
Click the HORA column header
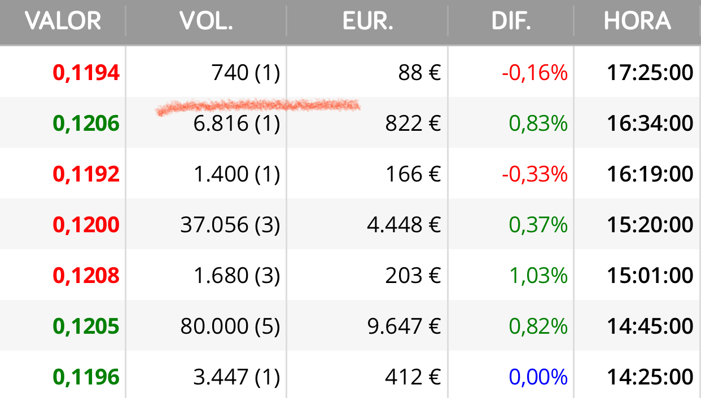[637, 21]
